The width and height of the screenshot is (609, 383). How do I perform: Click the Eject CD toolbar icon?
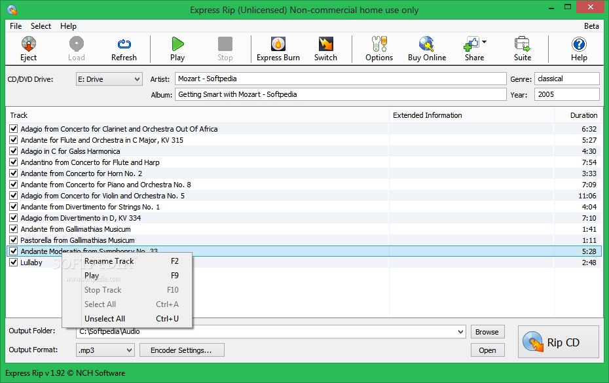click(28, 44)
